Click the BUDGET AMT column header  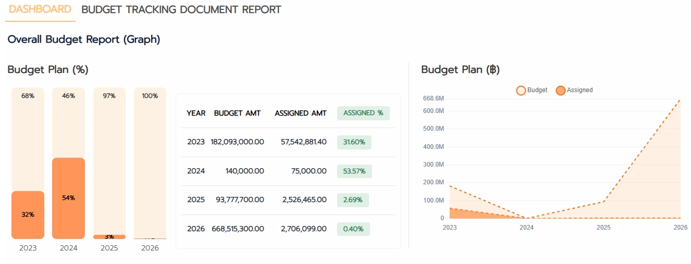(237, 113)
